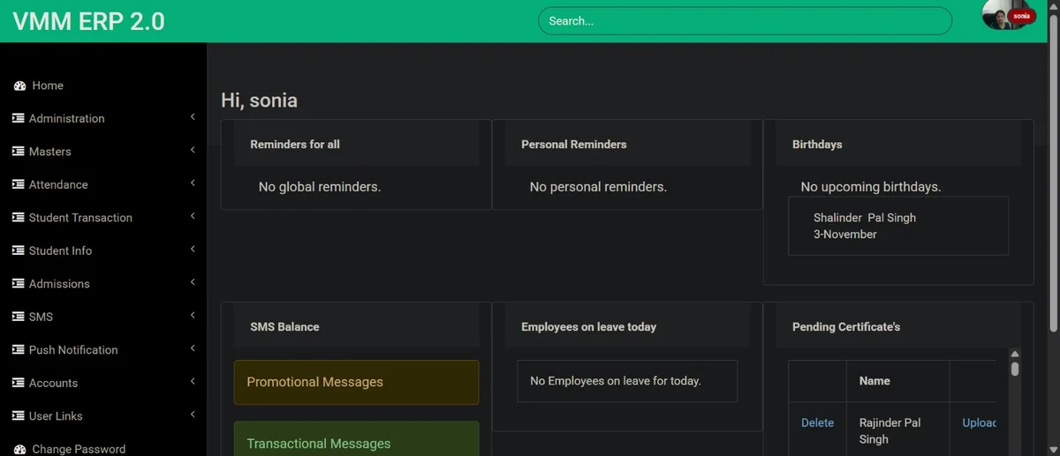The height and width of the screenshot is (456, 1060).
Task: Click the Pending Certificate's heading
Action: 846,327
